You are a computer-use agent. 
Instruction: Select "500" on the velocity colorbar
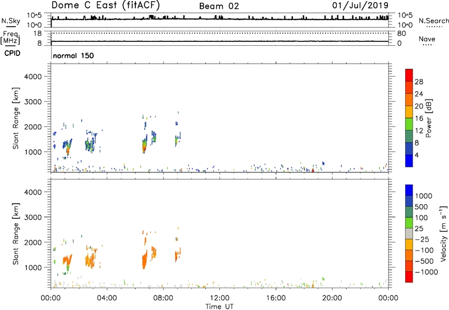(x=421, y=207)
